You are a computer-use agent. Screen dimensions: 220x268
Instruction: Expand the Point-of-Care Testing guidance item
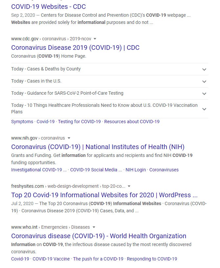[x=204, y=93]
